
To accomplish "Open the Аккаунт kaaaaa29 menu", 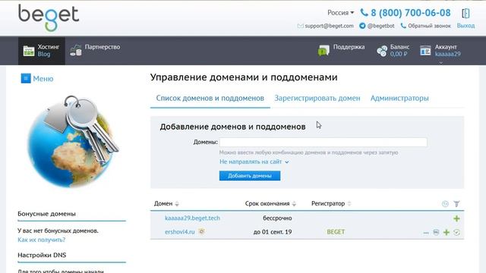I will (x=447, y=51).
